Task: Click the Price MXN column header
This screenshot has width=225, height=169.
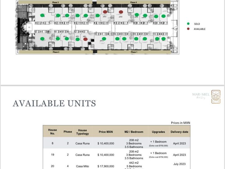Action: click(106, 132)
